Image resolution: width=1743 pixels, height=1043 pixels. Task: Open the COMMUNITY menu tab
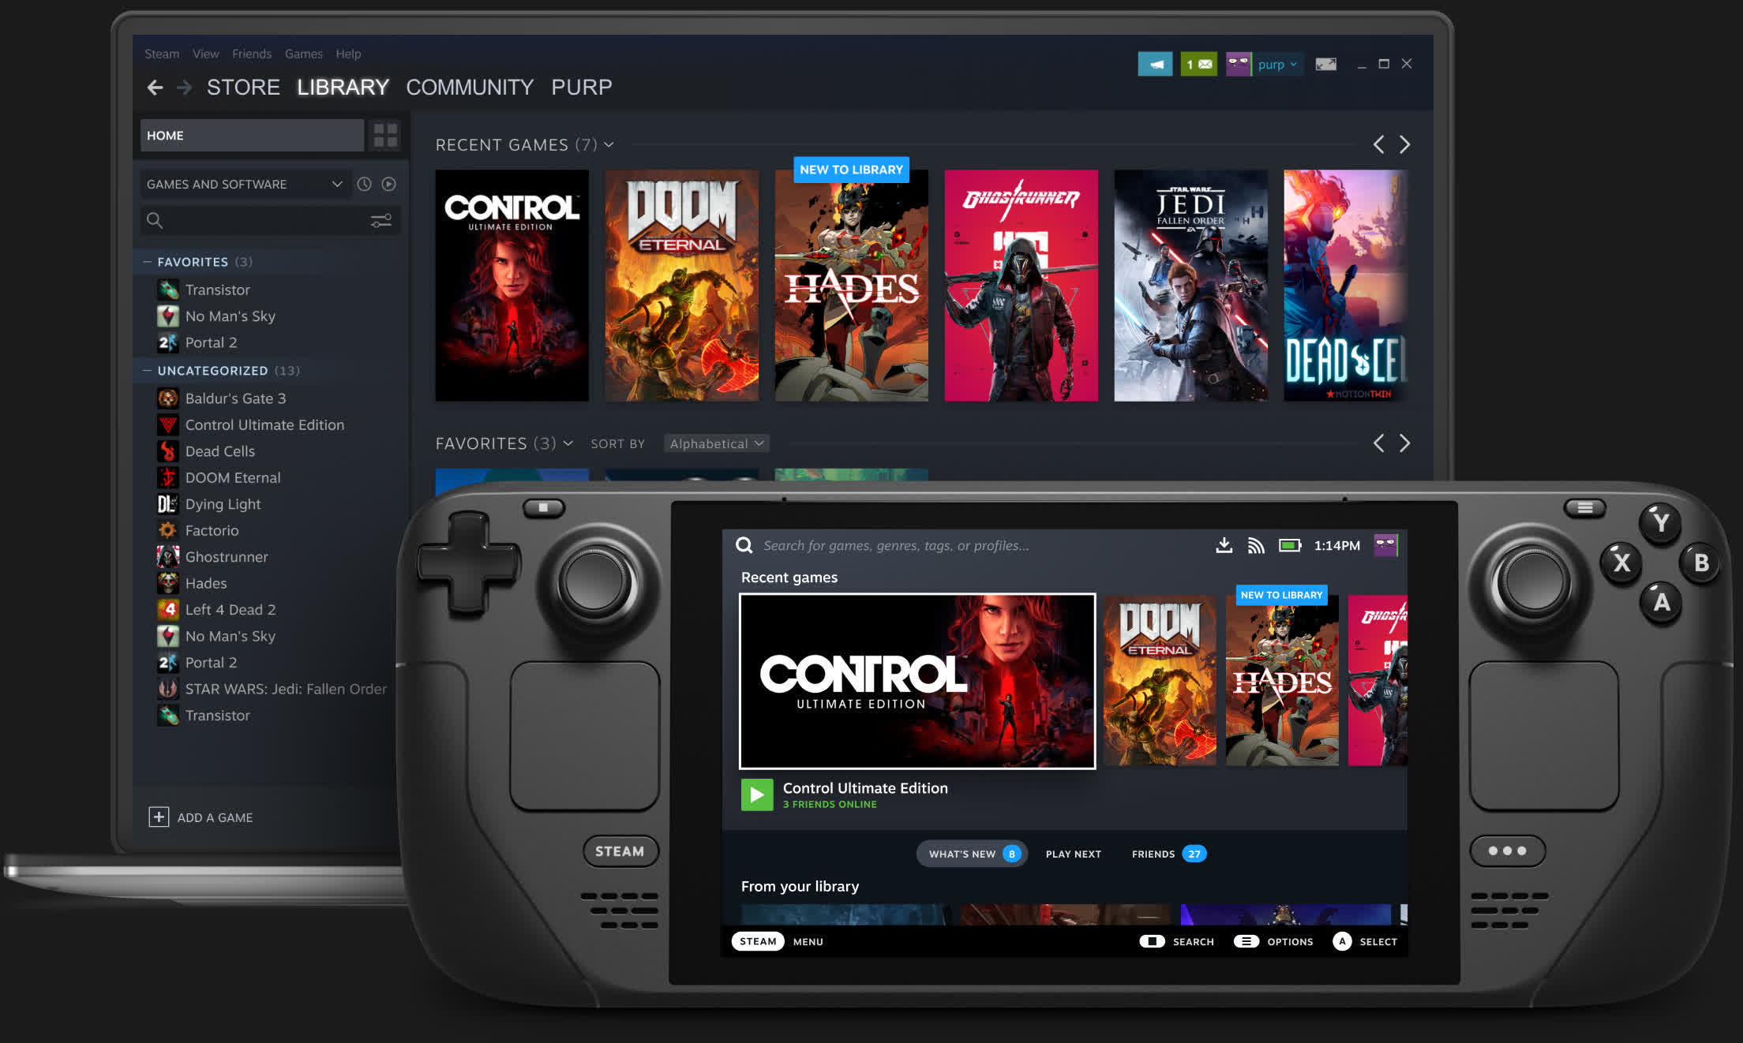(x=470, y=87)
